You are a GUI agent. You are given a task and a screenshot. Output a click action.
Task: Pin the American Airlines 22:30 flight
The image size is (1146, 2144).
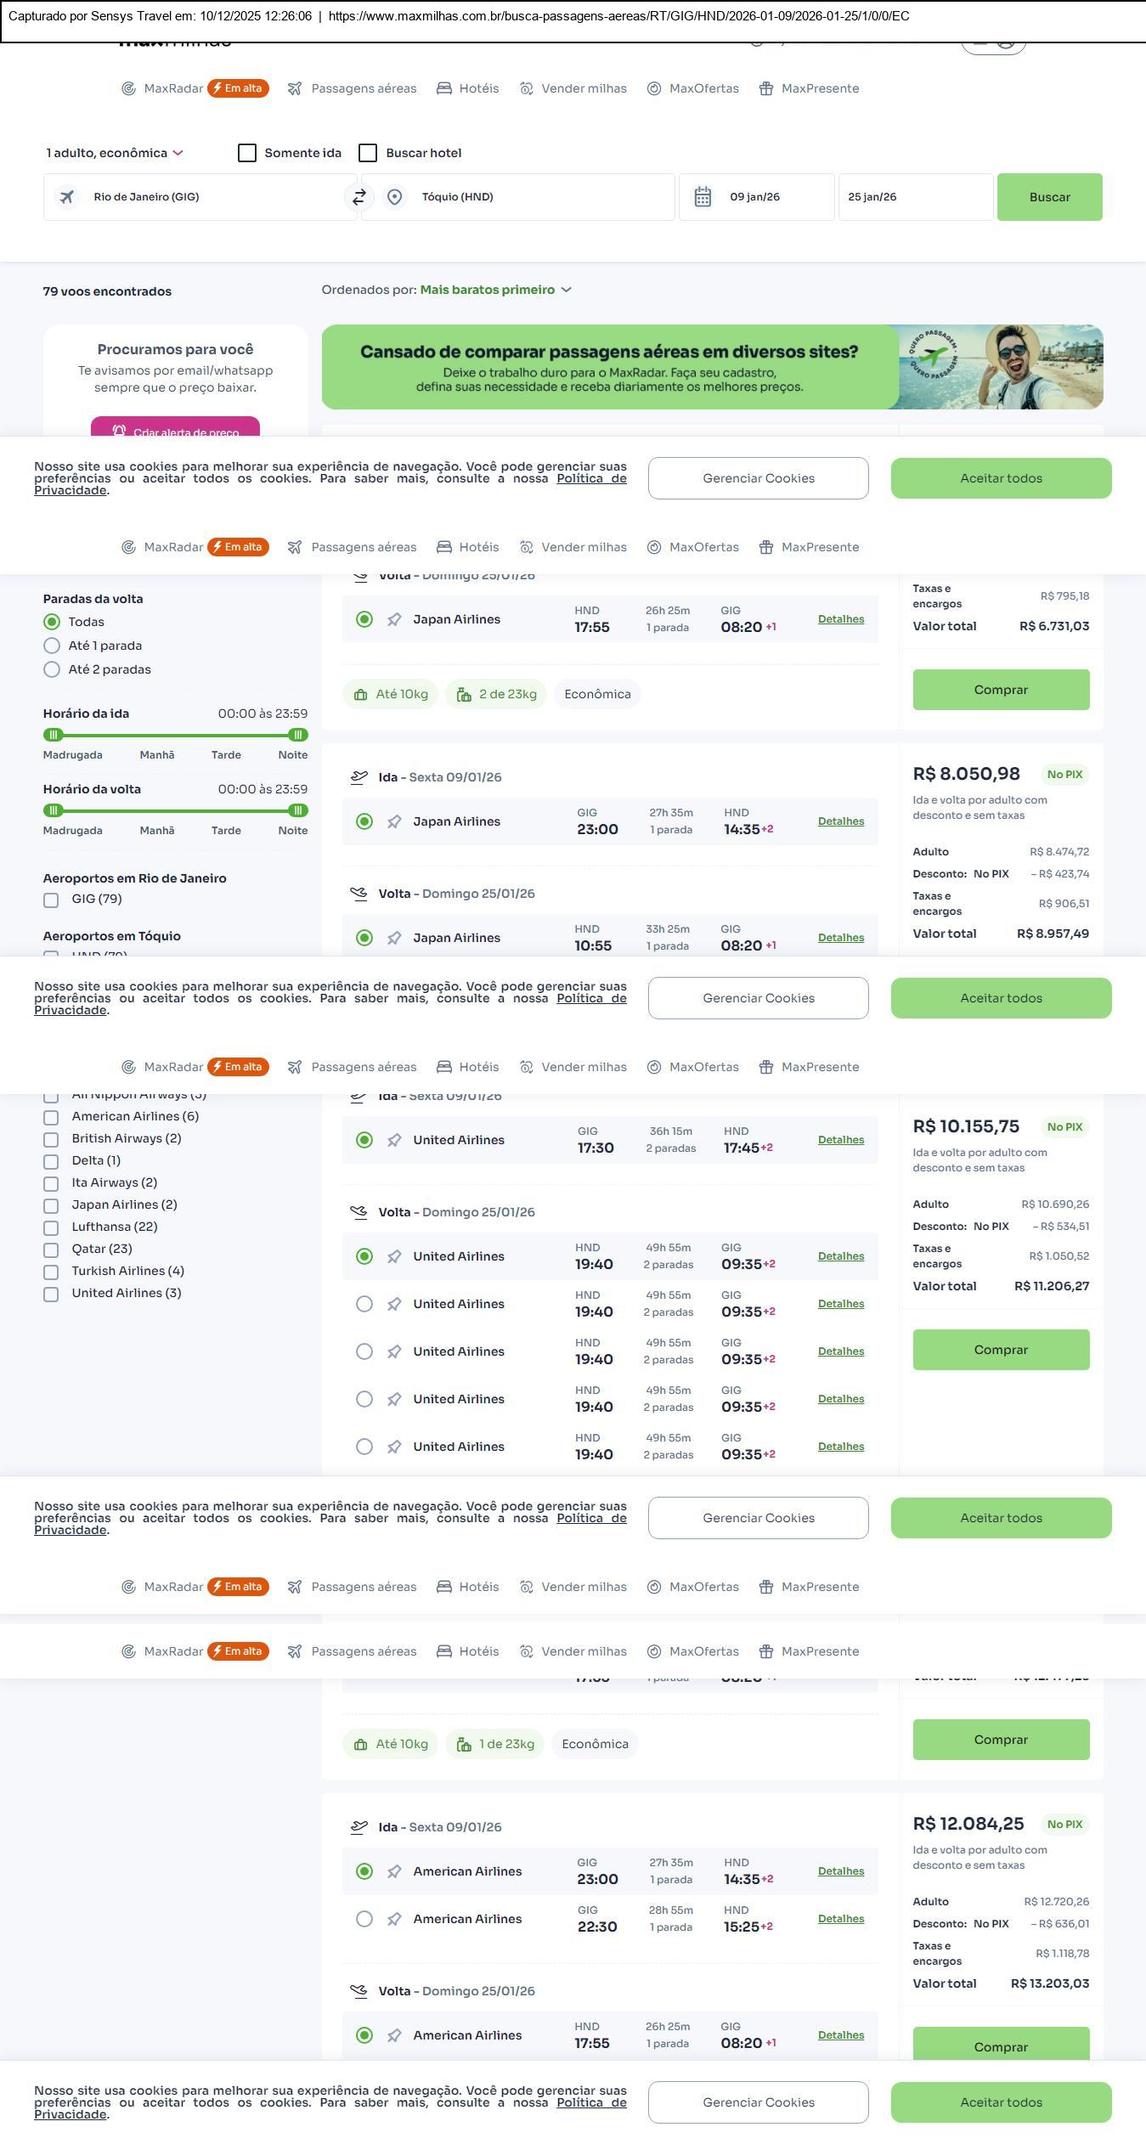394,1919
